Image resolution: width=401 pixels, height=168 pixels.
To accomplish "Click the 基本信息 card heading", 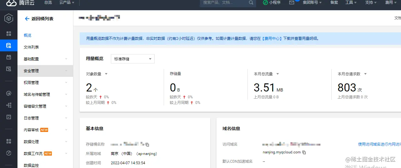I will (x=95, y=128).
